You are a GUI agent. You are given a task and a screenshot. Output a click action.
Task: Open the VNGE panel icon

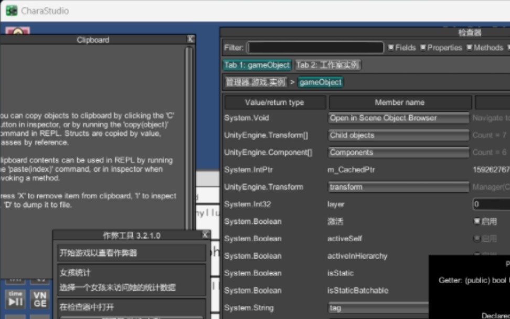pos(40,299)
